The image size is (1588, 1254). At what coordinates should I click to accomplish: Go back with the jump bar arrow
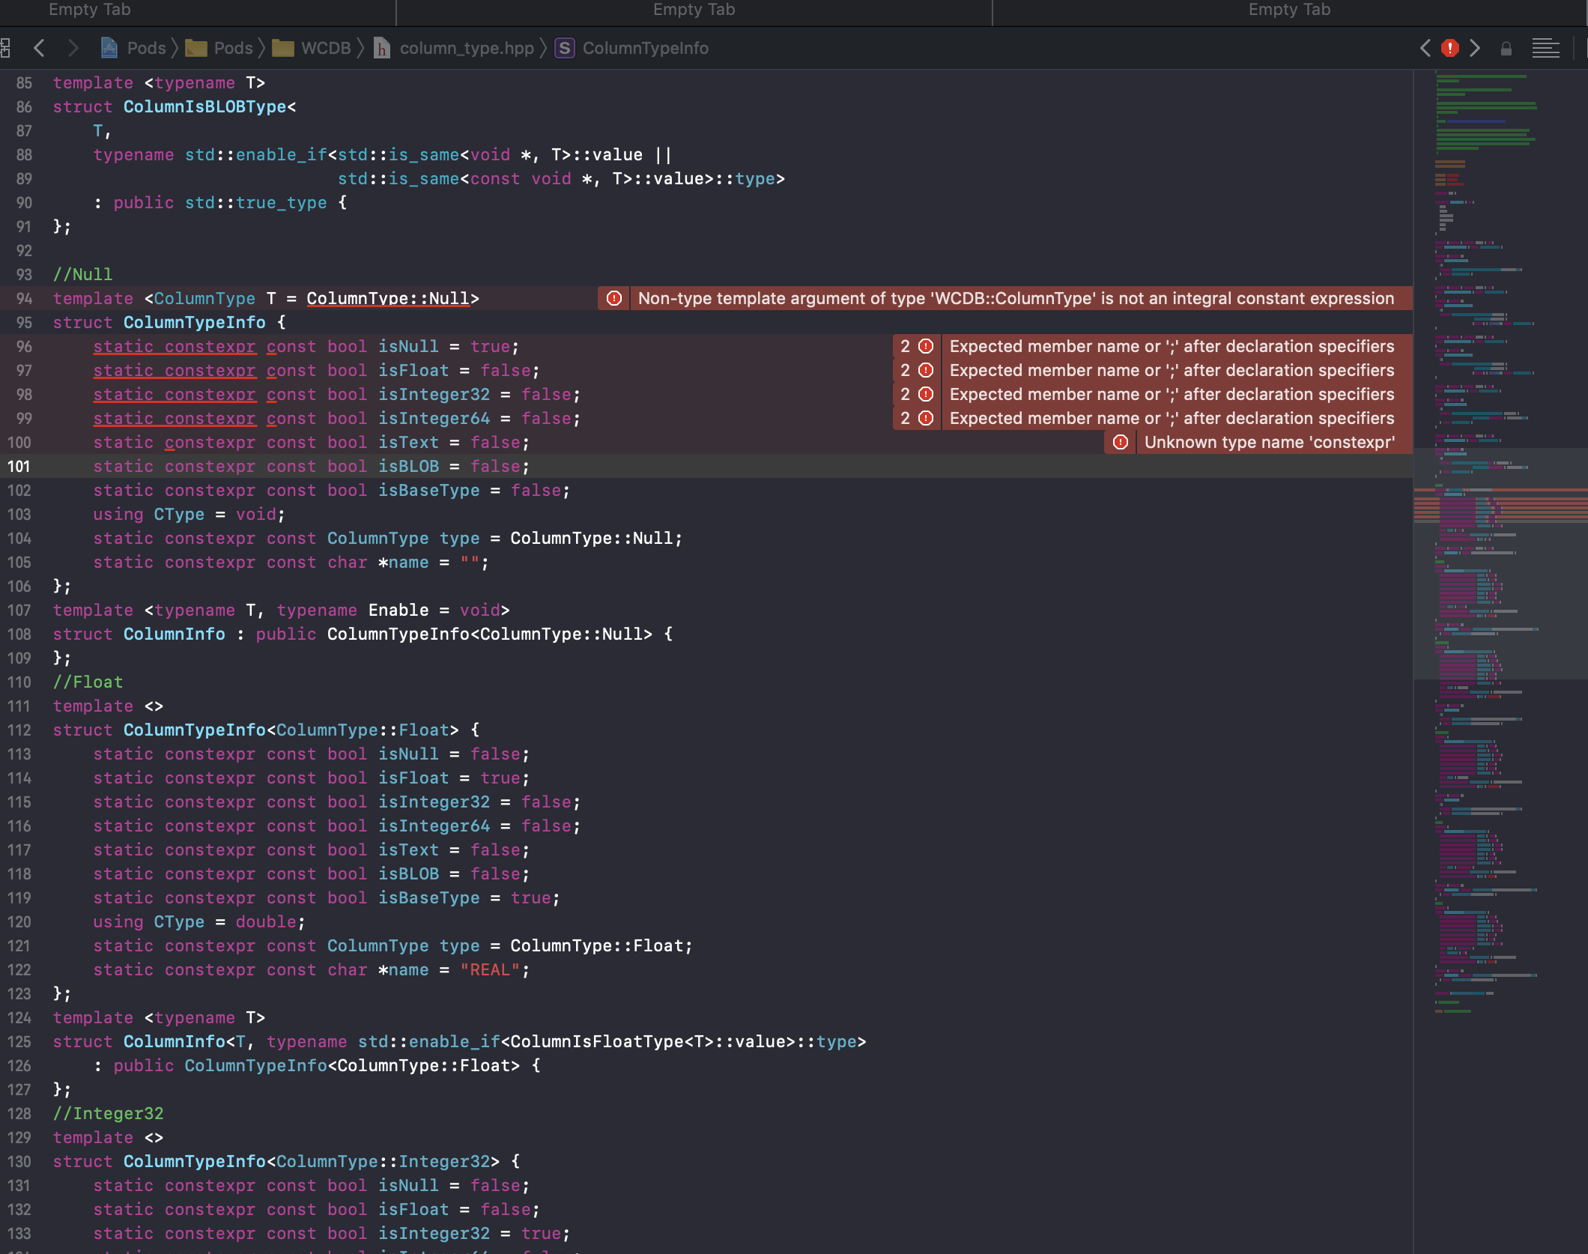40,48
